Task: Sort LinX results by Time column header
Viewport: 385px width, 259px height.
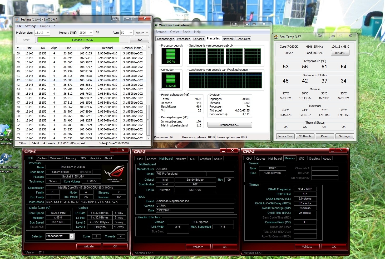Action: point(68,48)
